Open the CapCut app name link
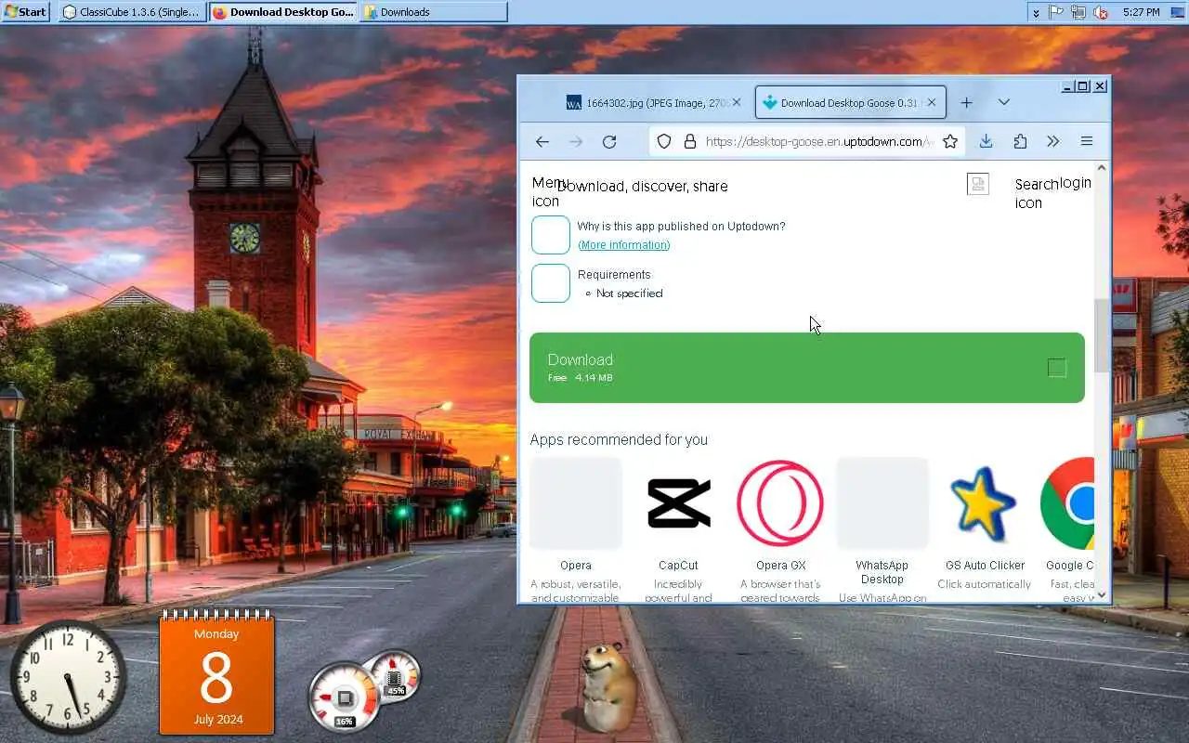Viewport: 1189px width, 743px height. pyautogui.click(x=678, y=565)
